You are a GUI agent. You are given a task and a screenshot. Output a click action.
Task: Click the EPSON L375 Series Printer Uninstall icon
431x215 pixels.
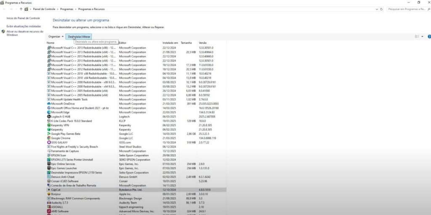point(49,160)
